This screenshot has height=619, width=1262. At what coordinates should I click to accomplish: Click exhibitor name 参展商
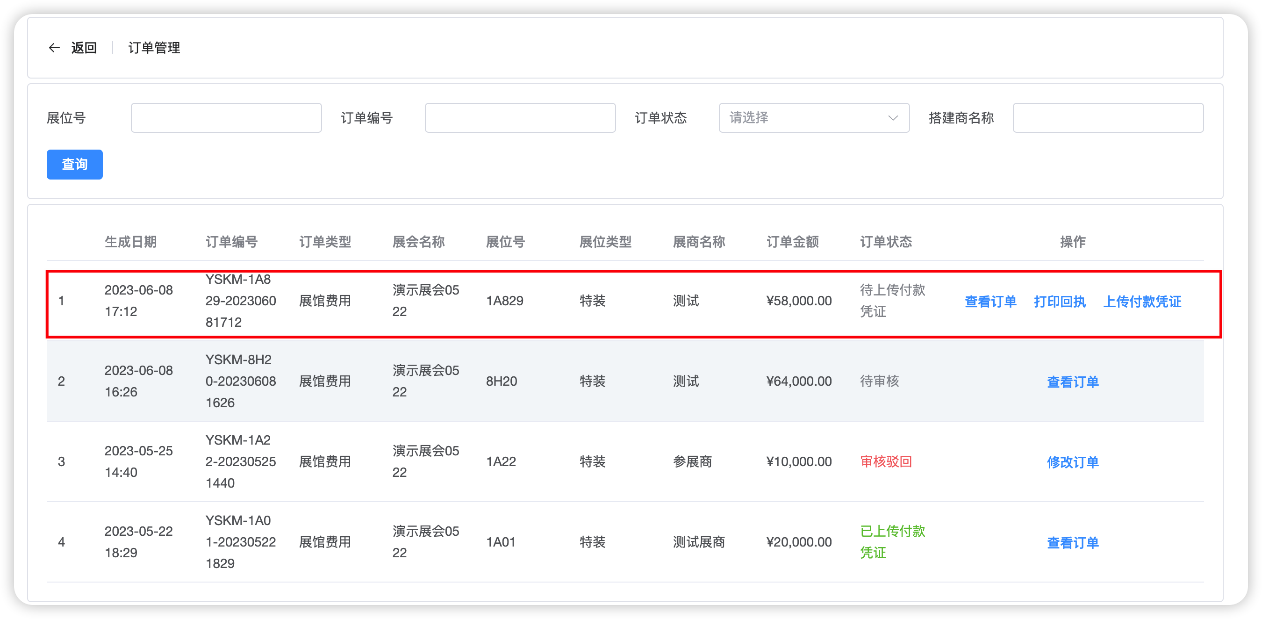coord(692,461)
